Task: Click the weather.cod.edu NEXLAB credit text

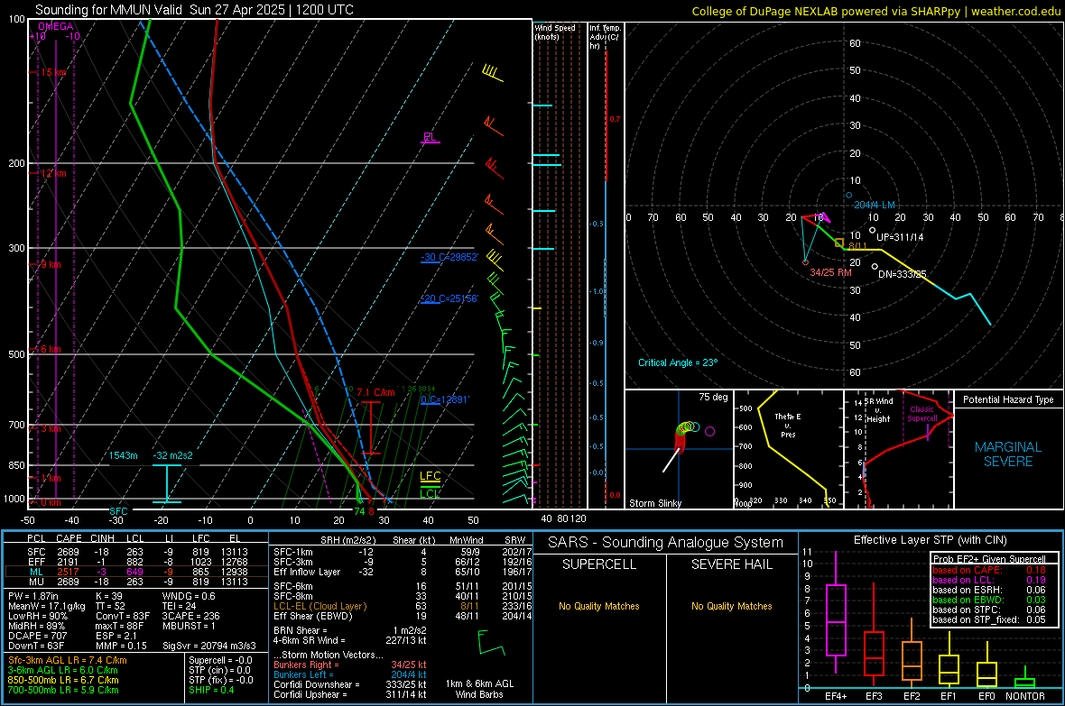Action: tap(875, 11)
